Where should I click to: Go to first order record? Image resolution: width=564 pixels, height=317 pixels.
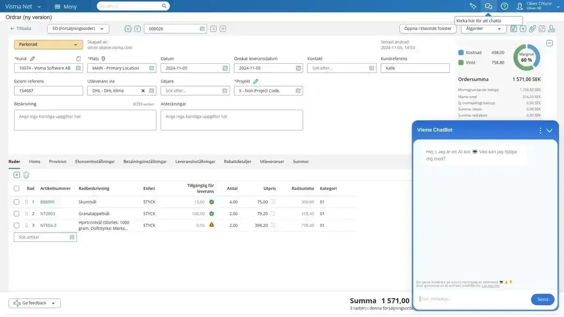(128, 29)
